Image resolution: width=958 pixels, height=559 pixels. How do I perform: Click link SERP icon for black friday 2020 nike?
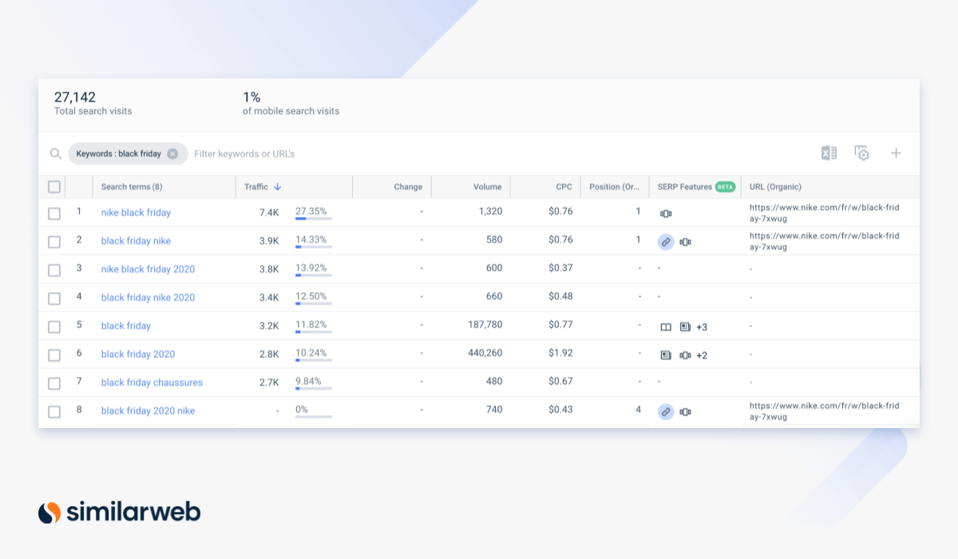(665, 411)
